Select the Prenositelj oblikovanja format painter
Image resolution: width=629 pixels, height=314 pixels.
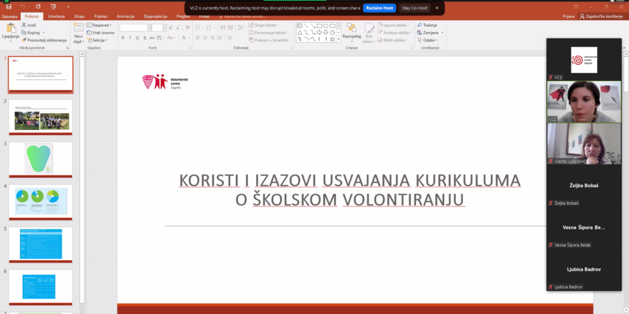44,40
